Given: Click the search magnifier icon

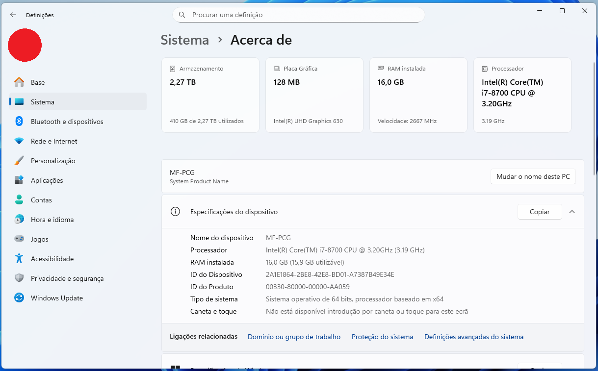Looking at the screenshot, I should click(182, 15).
